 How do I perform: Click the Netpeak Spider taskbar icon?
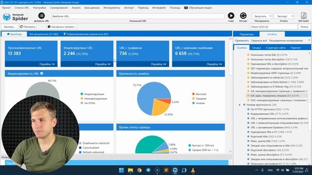coord(175,170)
